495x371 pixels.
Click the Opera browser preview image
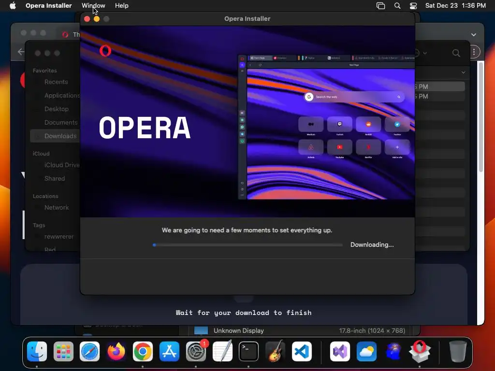coord(326,127)
